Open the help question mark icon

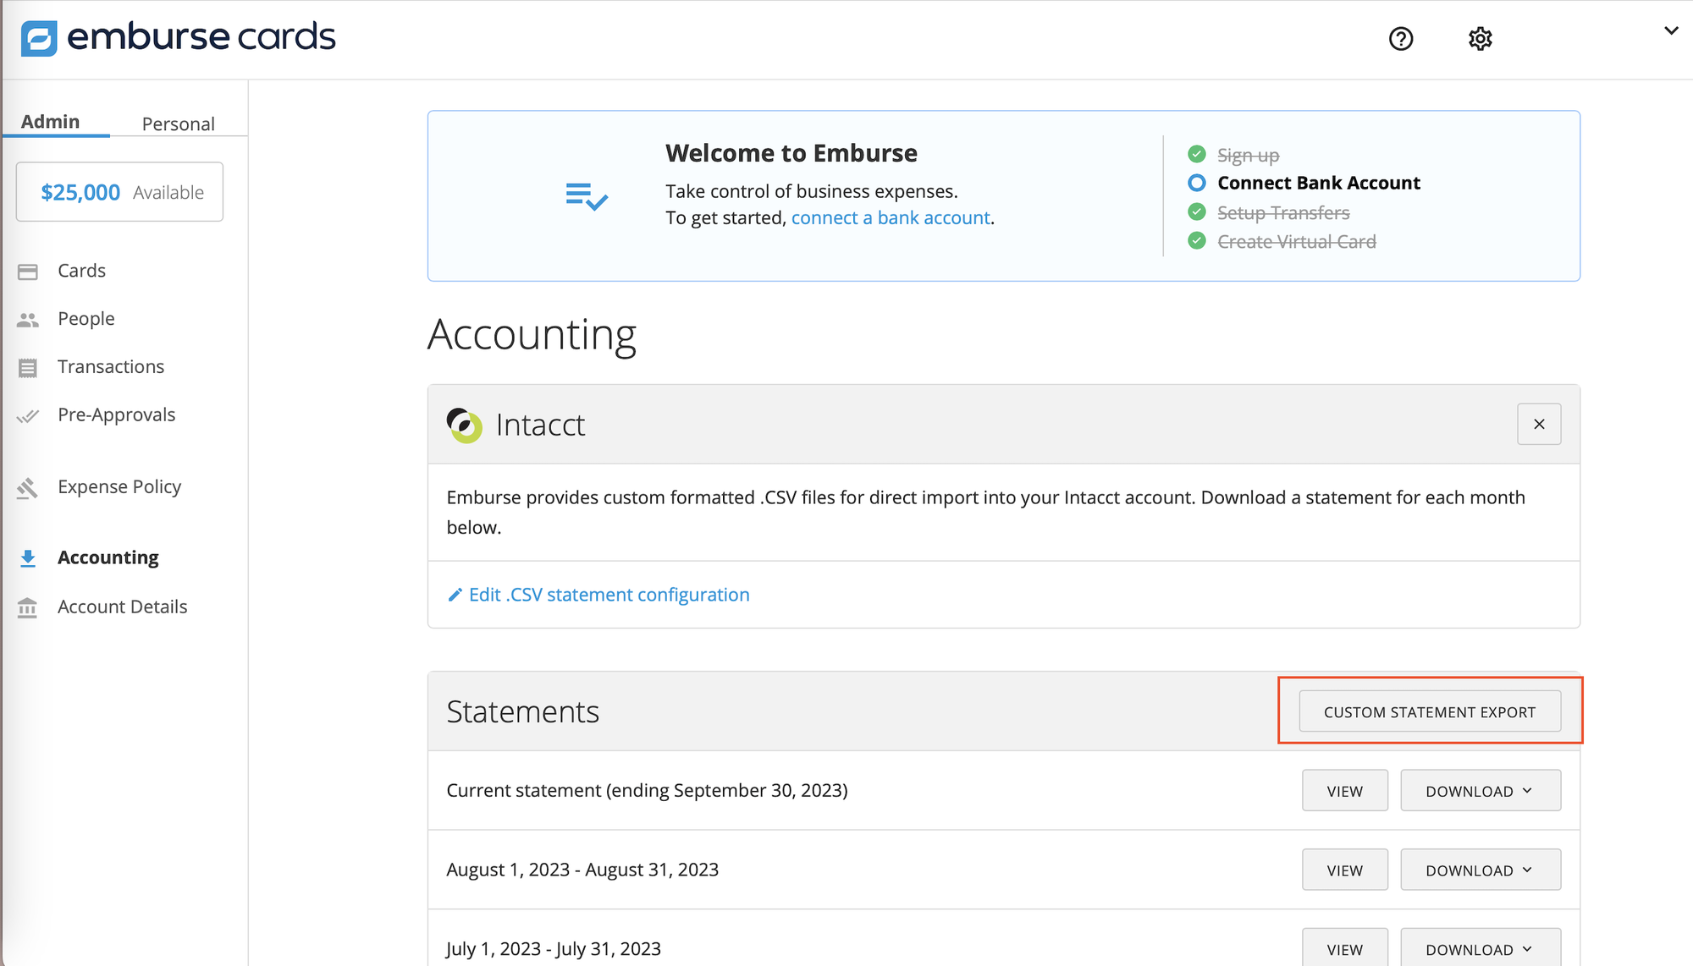pyautogui.click(x=1401, y=39)
